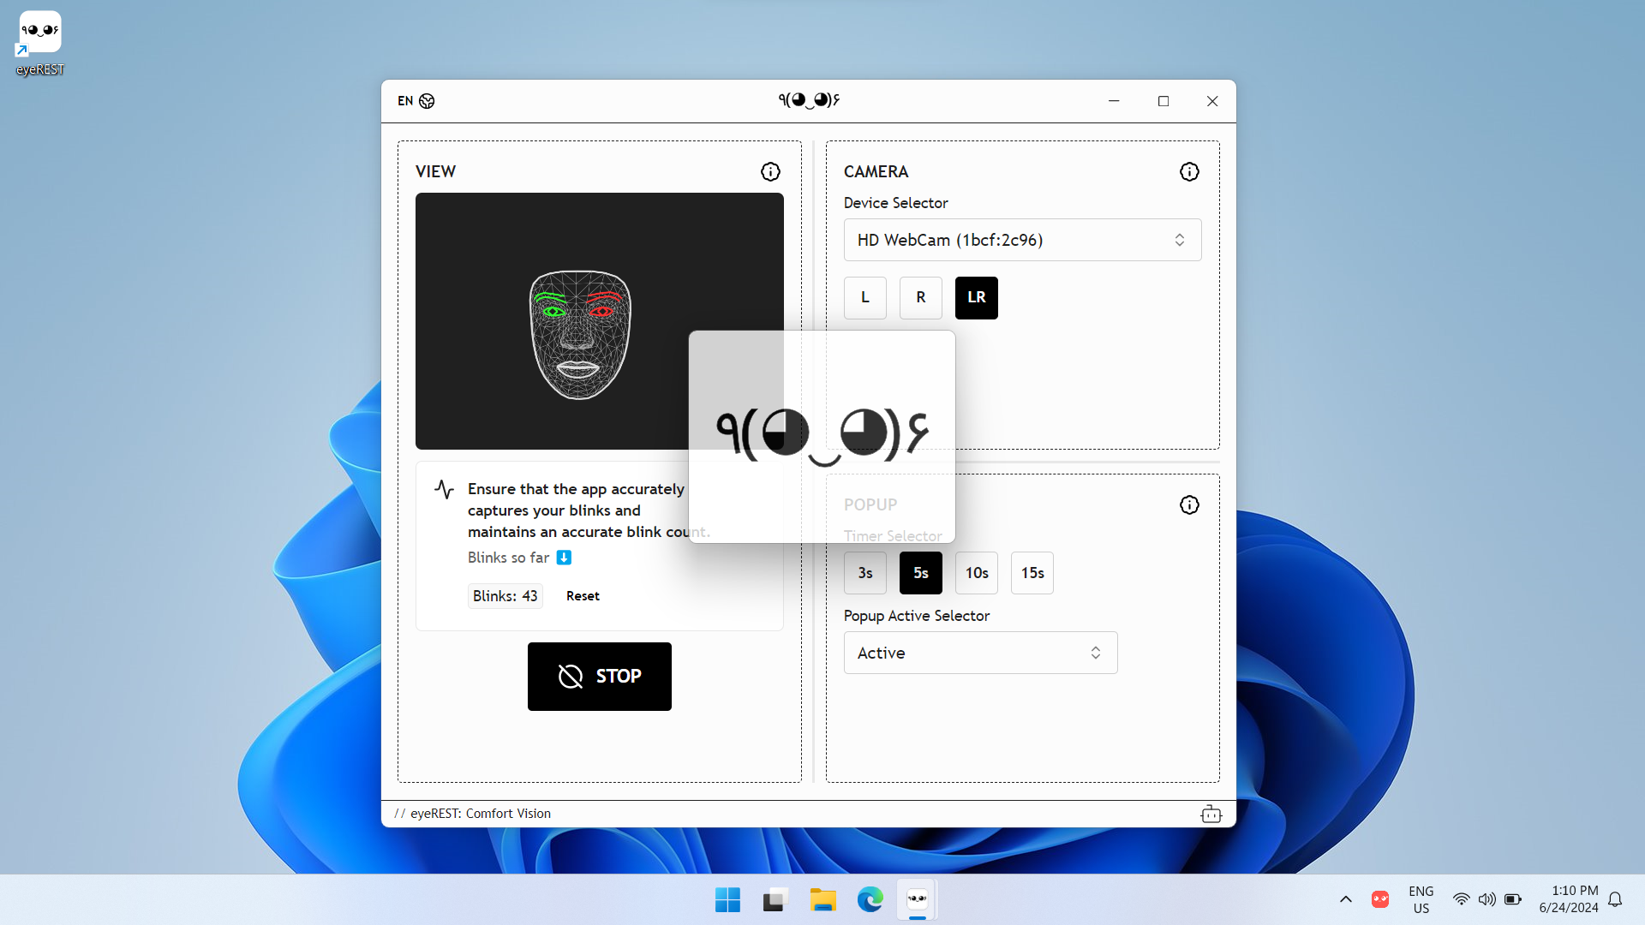
Task: Open the Wi-Fi network tray icon
Action: (x=1461, y=899)
